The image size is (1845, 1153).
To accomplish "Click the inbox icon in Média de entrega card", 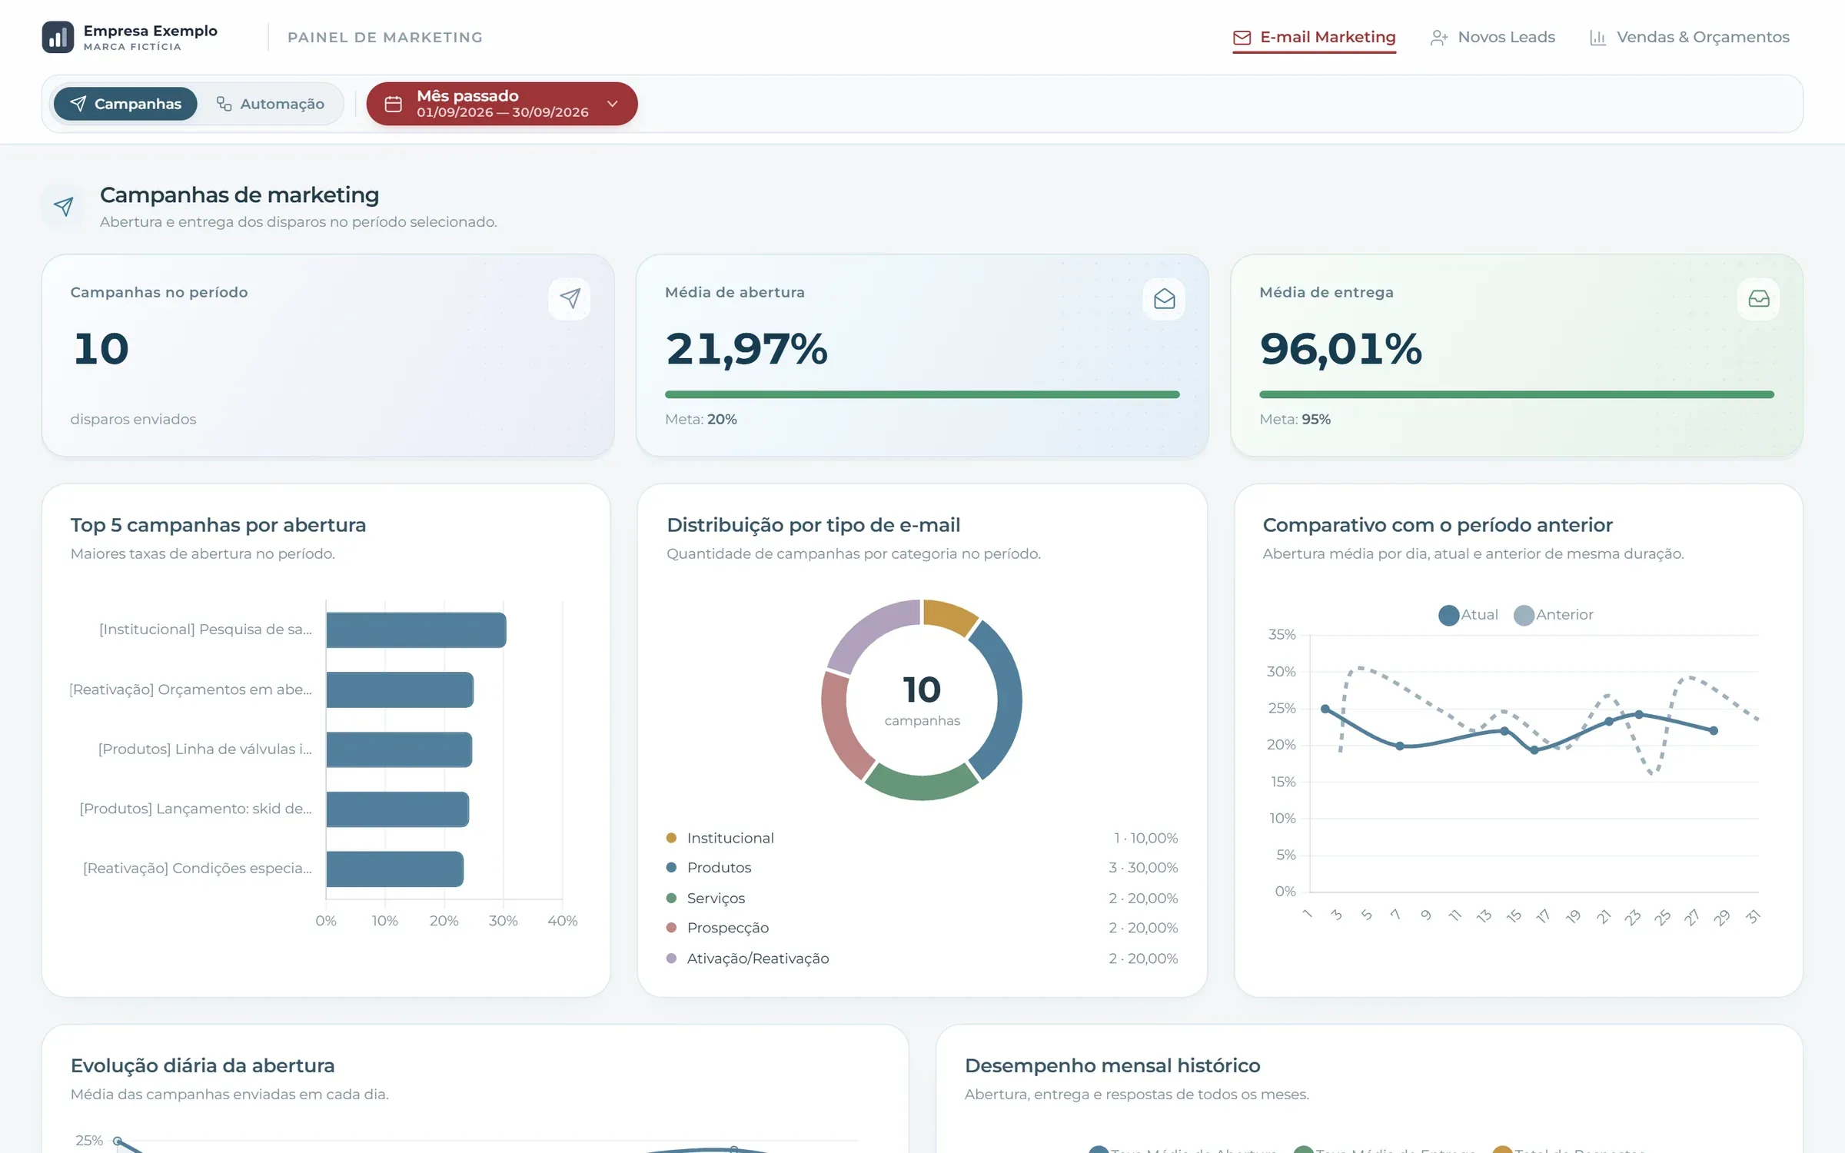I will coord(1758,298).
